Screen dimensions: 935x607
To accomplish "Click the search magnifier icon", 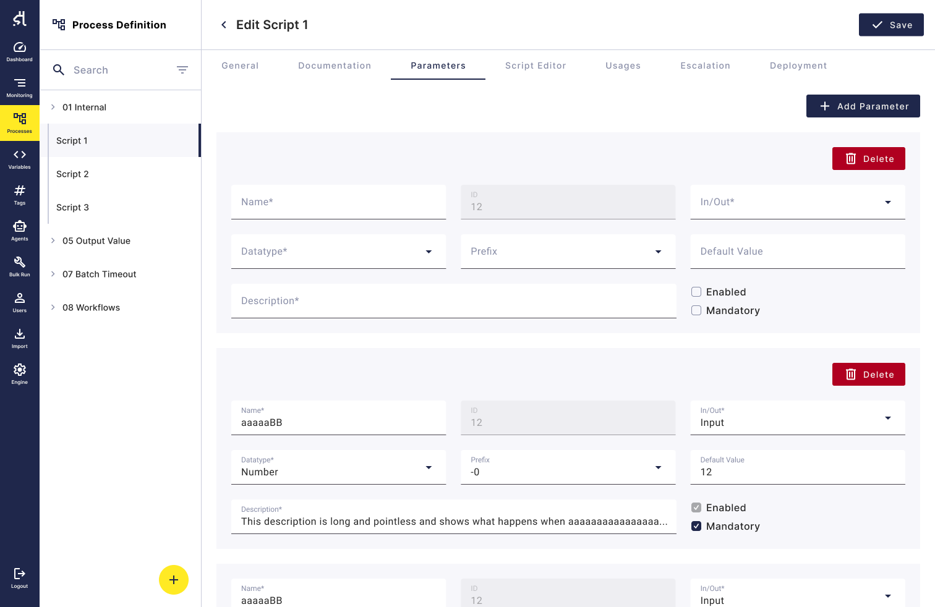I will pyautogui.click(x=59, y=70).
